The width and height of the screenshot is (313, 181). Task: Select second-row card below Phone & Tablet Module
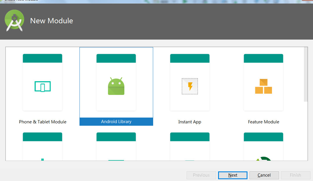pos(43,146)
